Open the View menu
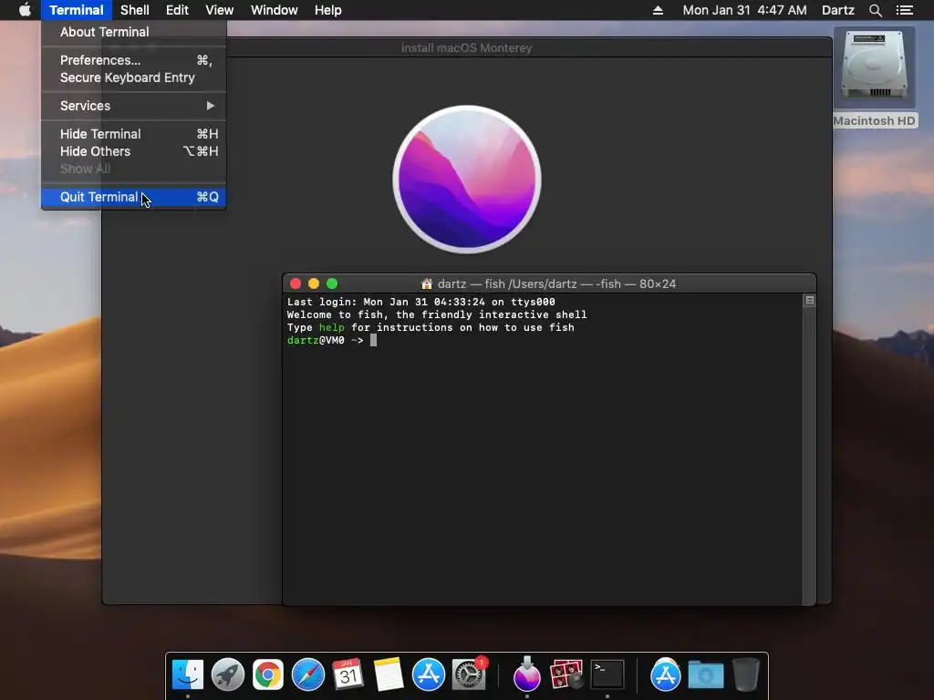 coord(219,10)
